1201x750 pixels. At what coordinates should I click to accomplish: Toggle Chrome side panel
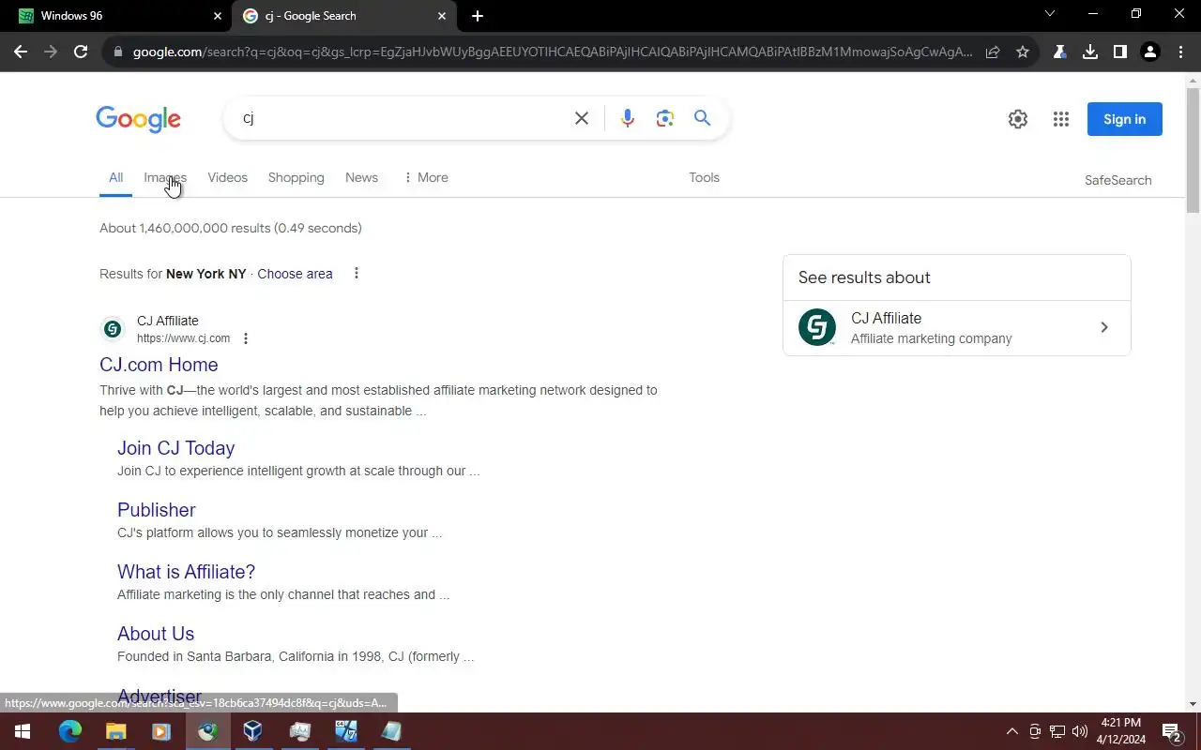pyautogui.click(x=1120, y=52)
